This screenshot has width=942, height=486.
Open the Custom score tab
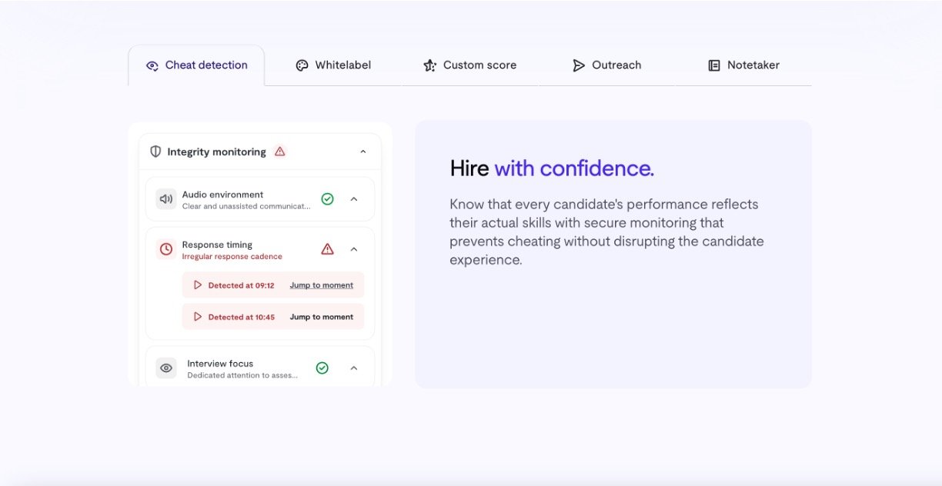[x=469, y=65]
